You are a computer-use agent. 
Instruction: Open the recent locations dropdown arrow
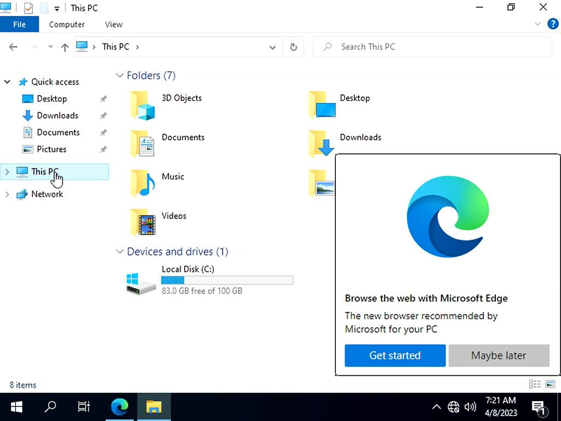(50, 47)
